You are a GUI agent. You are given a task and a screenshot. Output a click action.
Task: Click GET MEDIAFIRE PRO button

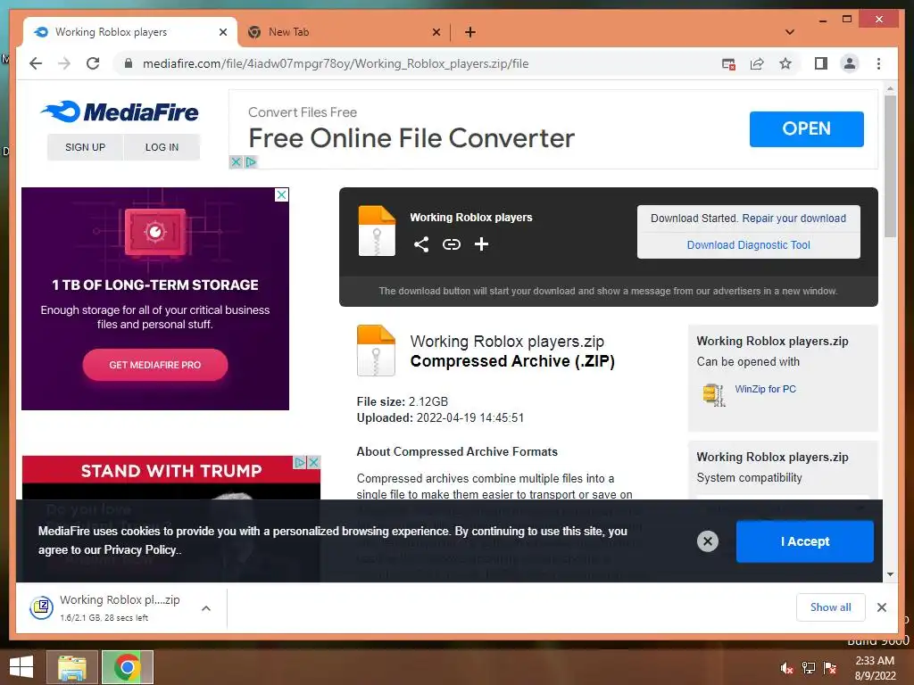point(155,365)
